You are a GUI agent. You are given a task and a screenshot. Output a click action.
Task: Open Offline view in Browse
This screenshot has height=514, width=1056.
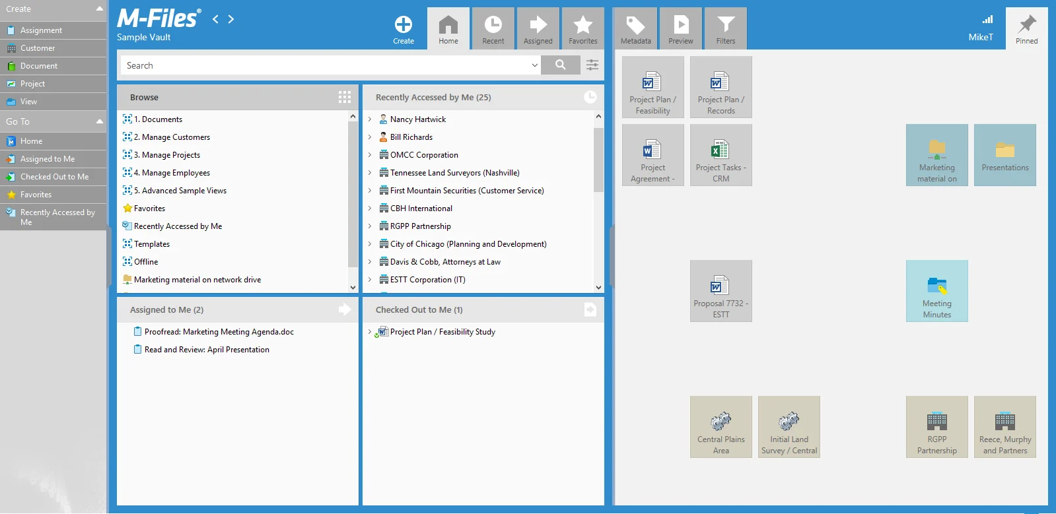[x=146, y=262]
